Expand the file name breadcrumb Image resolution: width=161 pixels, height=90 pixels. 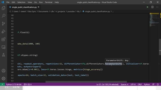97,11
